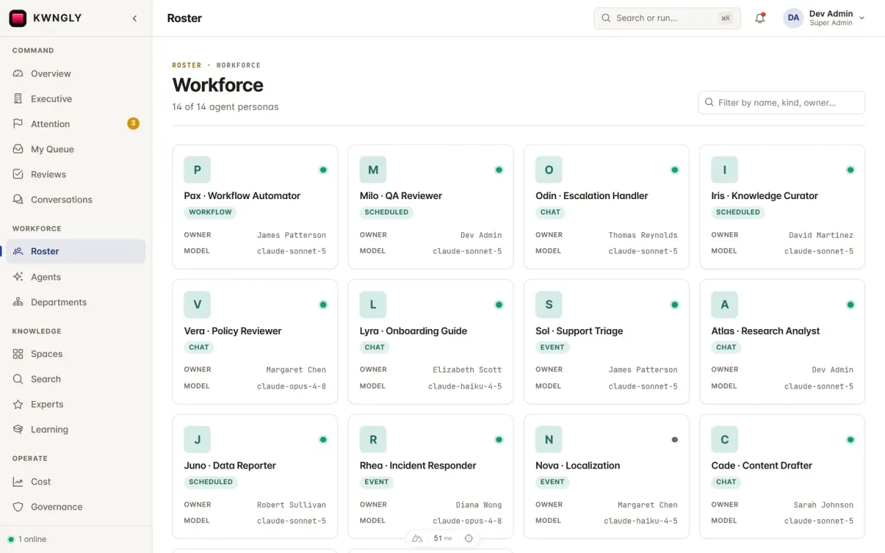Screen dimensions: 885x553
Task: Open Pax Workflow Automator card
Action: (x=255, y=207)
